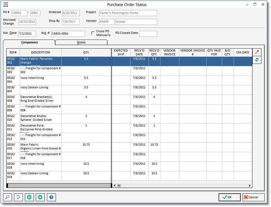The width and height of the screenshot is (271, 207).
Task: Click the Revised/Change date field
Action: coord(27,22)
